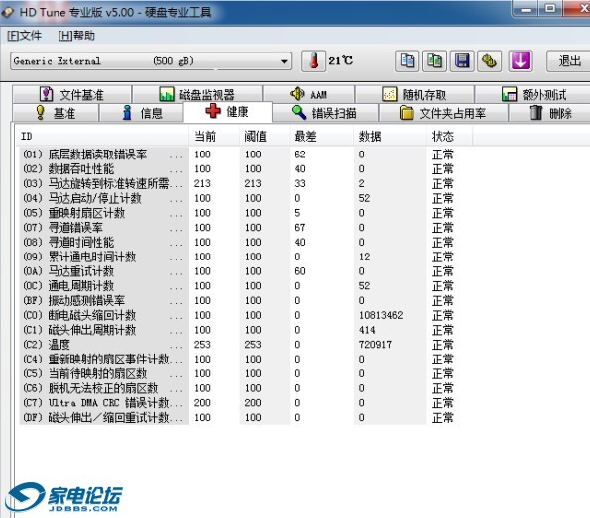Click the 当前 column header

(x=214, y=136)
